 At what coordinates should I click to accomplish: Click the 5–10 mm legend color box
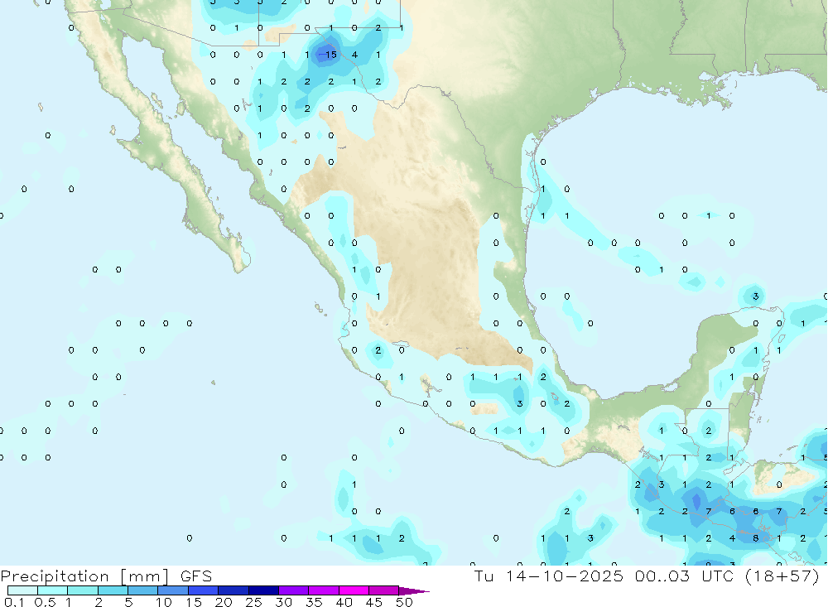click(x=143, y=590)
